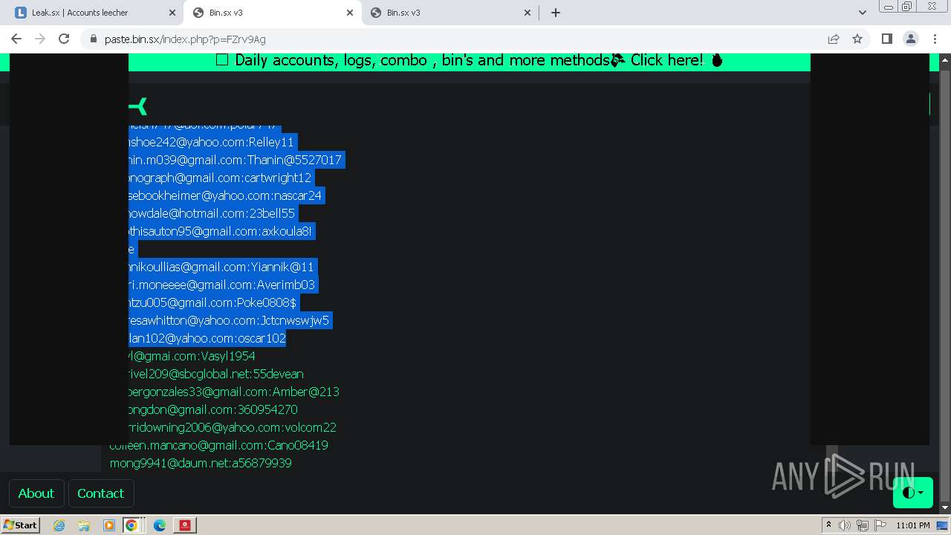Launch Microsoft Edge from taskbar
Screen dimensions: 951x535
click(x=160, y=525)
